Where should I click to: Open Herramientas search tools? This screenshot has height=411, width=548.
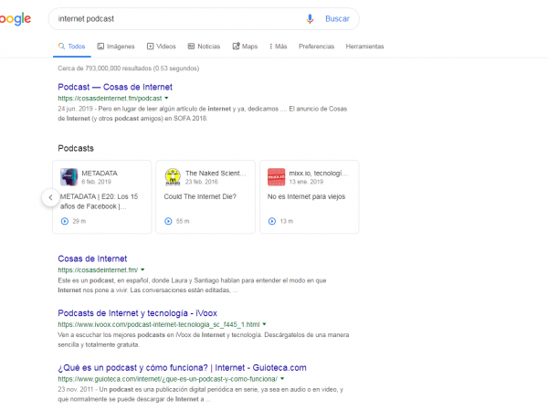click(364, 47)
